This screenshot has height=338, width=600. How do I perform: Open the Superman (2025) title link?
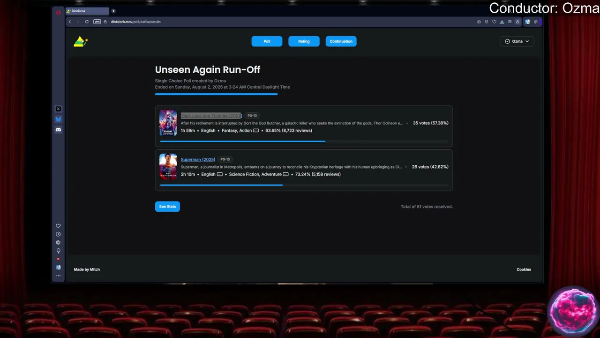coord(198,160)
